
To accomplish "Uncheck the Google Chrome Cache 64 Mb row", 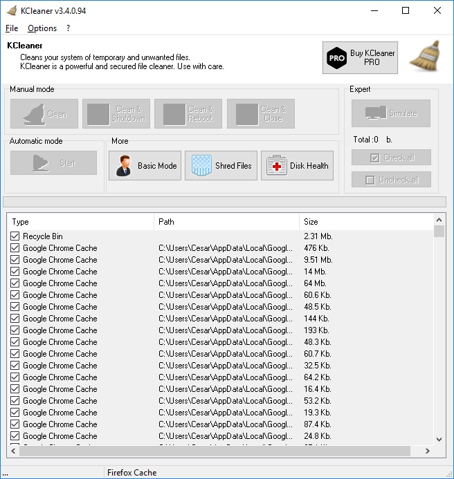I will [15, 283].
